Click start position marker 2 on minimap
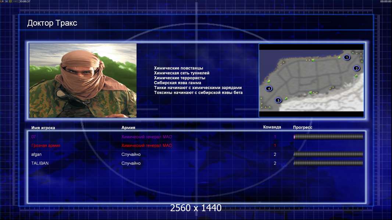This screenshot has height=220, width=392. [356, 68]
